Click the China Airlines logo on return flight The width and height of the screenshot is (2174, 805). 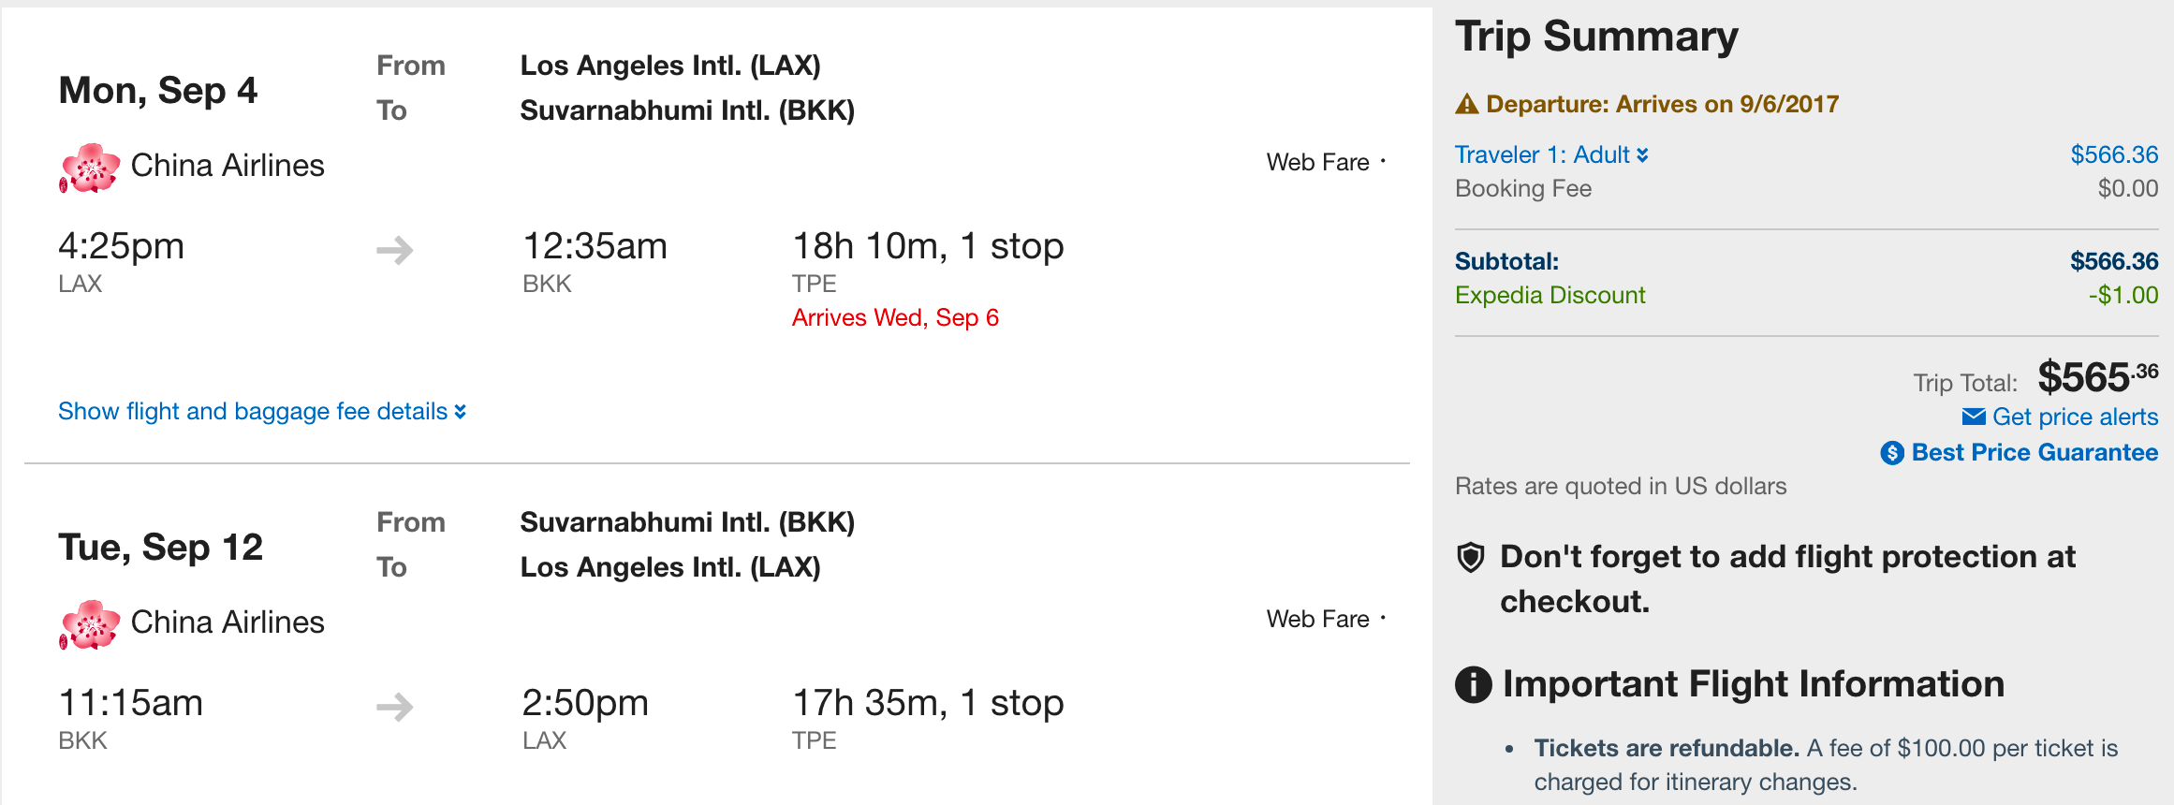coord(90,624)
